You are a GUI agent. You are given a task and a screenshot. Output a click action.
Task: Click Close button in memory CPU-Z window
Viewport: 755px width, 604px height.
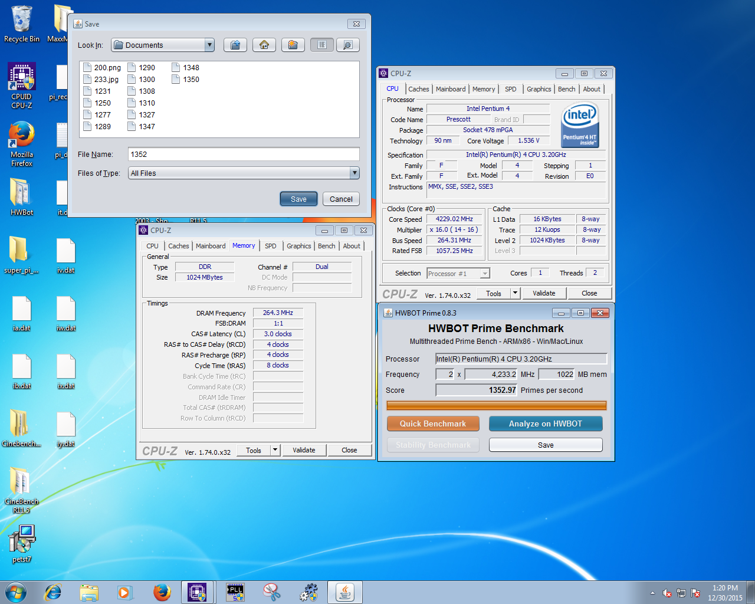(349, 450)
